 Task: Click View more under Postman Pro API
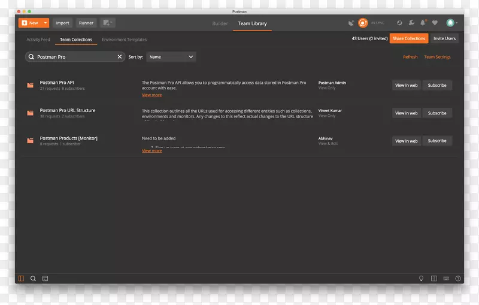[151, 95]
